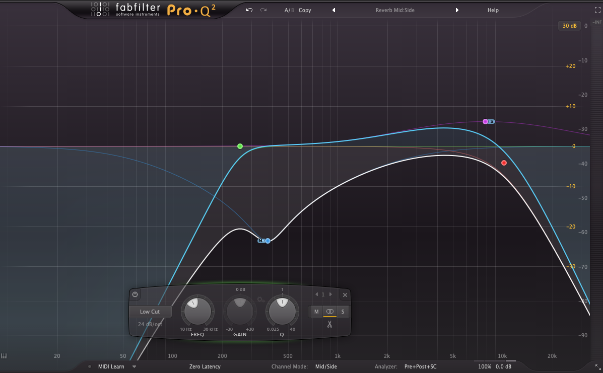Click the gain-Q interaction gear icon
Image resolution: width=603 pixels, height=373 pixels.
click(x=261, y=300)
